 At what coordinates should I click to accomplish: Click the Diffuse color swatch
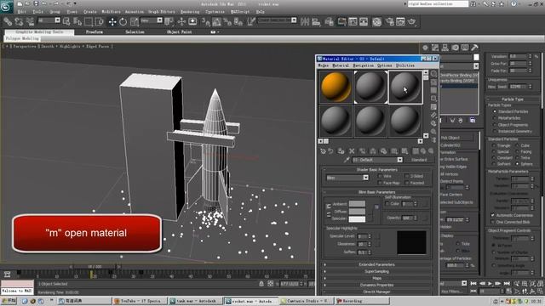pyautogui.click(x=357, y=212)
